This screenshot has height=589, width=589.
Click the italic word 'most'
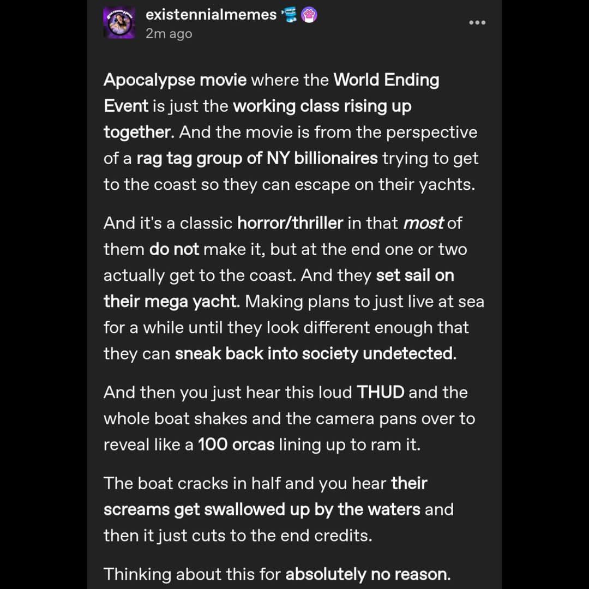coord(423,223)
